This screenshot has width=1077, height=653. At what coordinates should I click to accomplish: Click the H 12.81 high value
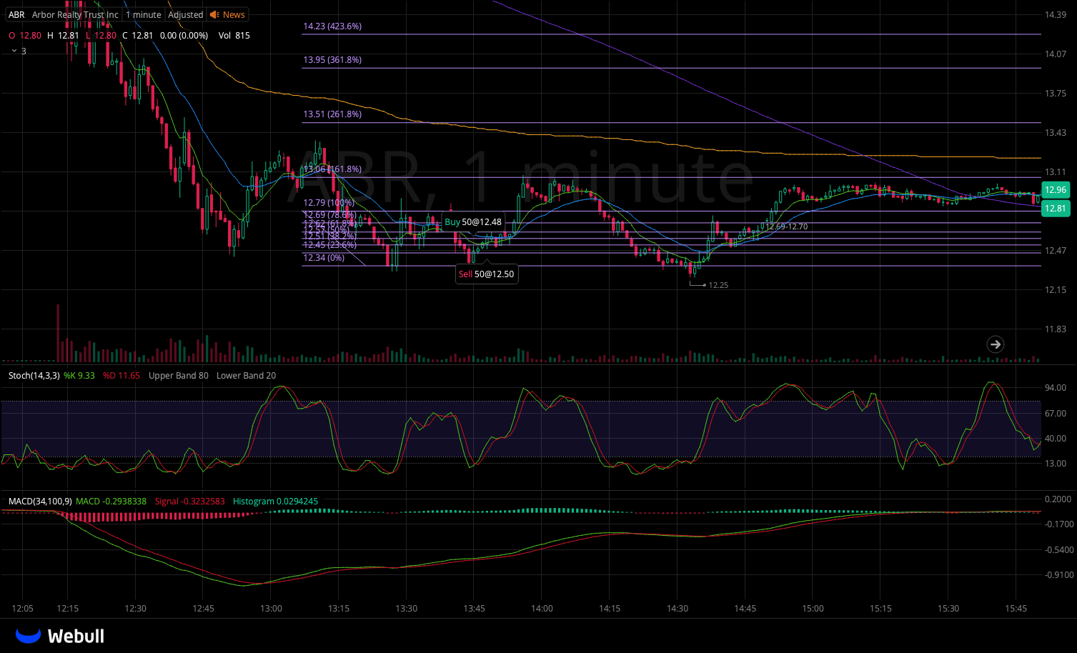click(63, 35)
